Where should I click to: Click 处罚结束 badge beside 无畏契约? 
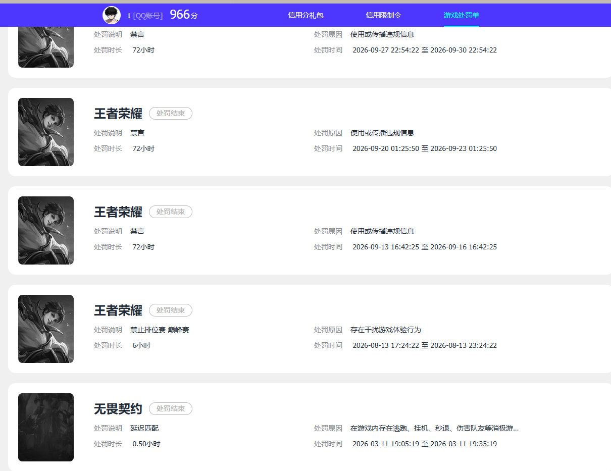point(171,409)
